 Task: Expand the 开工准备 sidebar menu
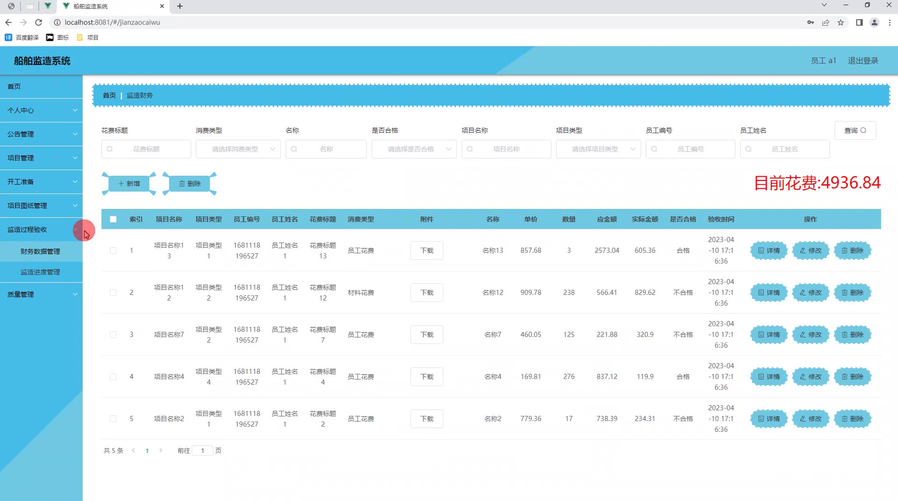pyautogui.click(x=41, y=182)
